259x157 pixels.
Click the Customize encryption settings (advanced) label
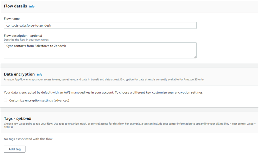pyautogui.click(x=39, y=100)
